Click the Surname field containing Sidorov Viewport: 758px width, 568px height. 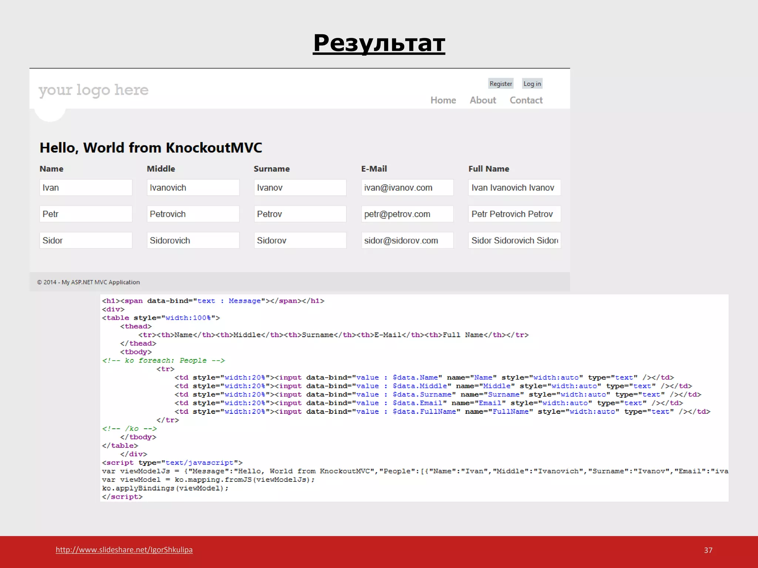click(300, 240)
